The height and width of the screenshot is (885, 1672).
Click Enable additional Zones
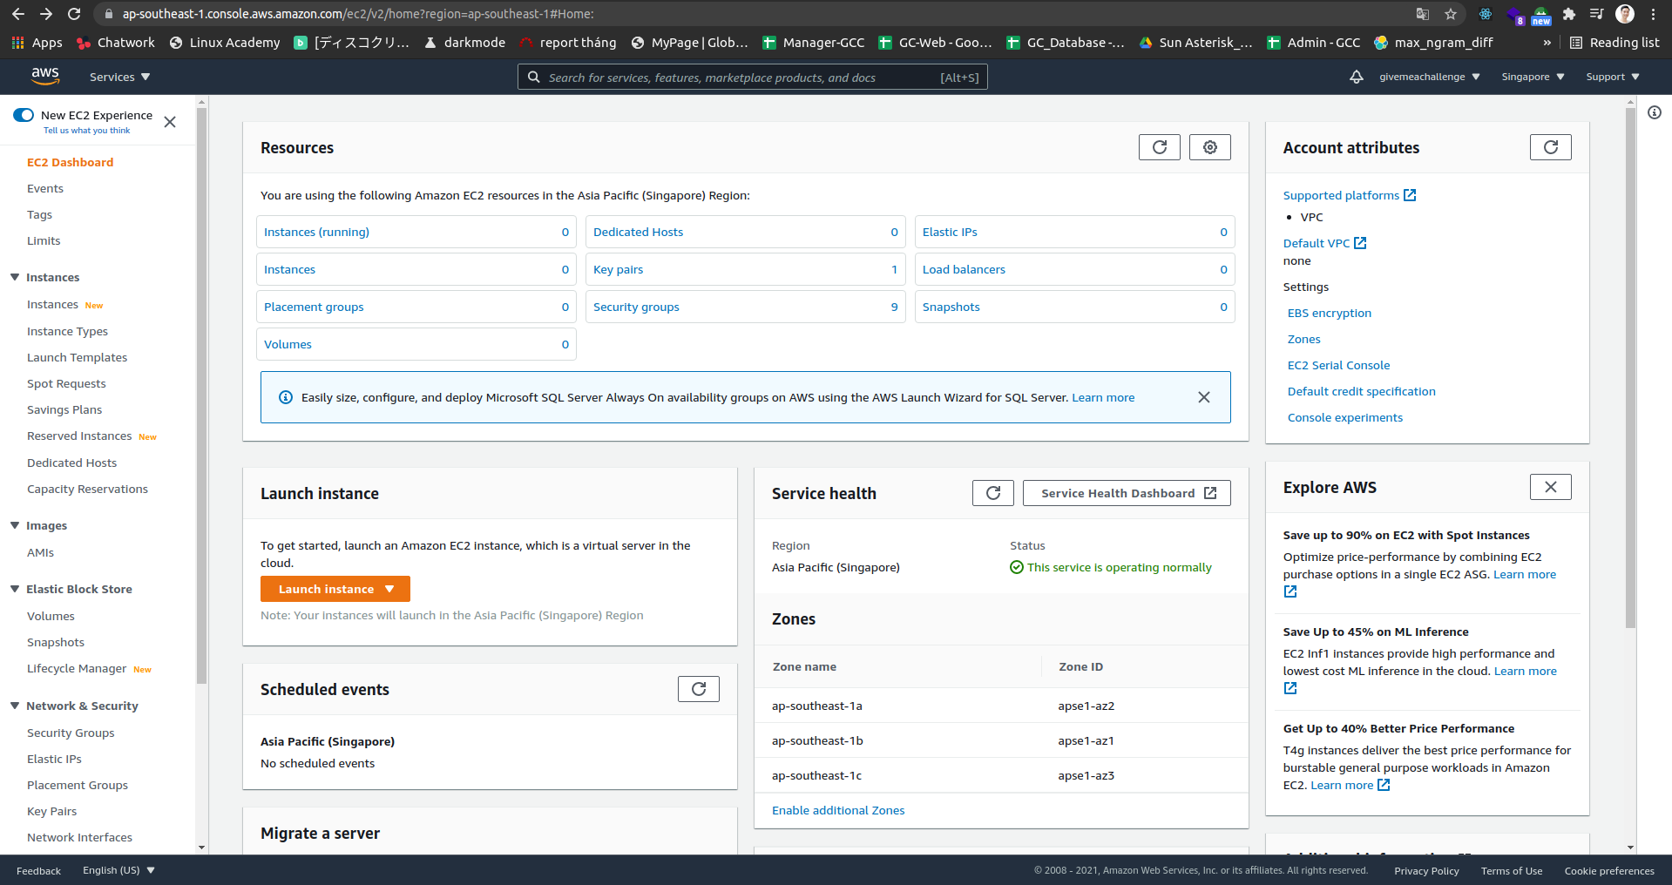(837, 809)
